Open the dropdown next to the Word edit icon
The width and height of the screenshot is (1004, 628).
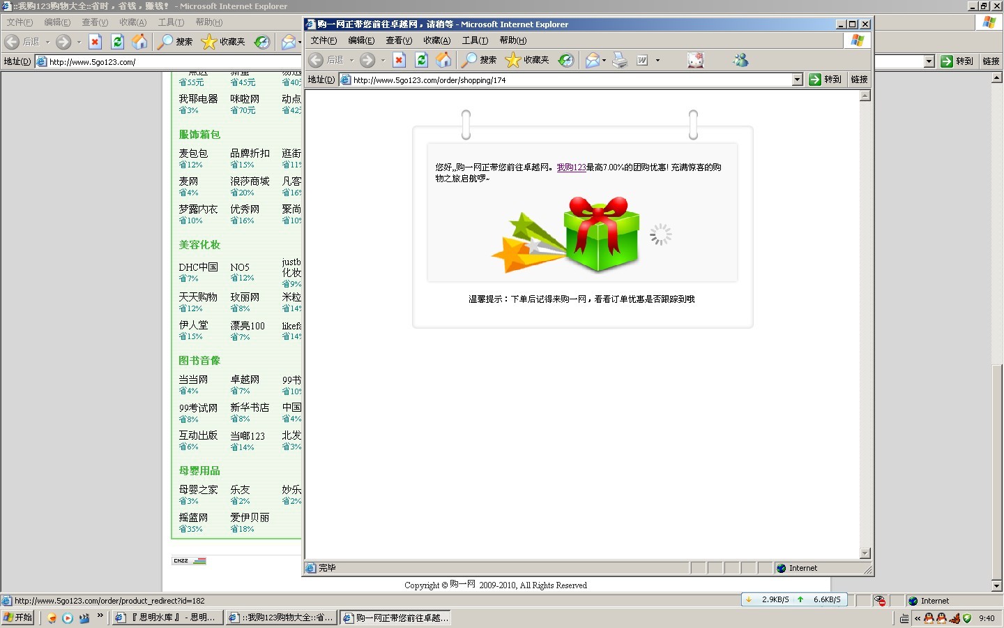(x=657, y=60)
